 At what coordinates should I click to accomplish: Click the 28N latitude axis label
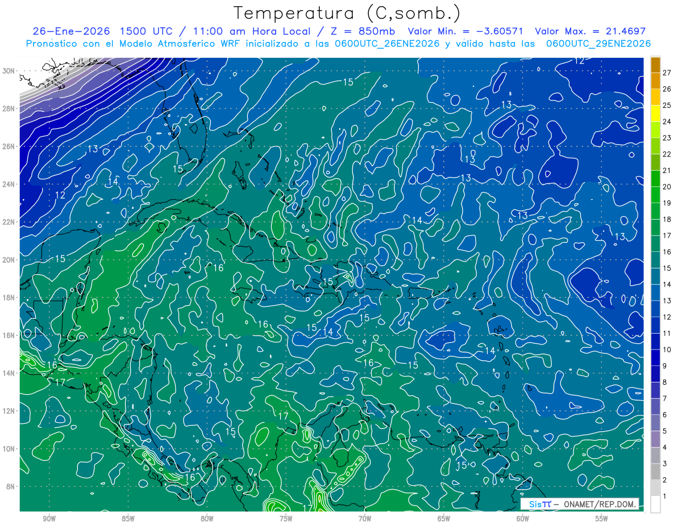[x=9, y=108]
